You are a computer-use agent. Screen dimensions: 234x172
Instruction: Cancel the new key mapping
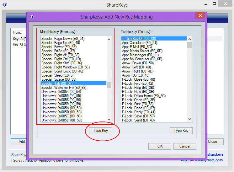[185, 146]
